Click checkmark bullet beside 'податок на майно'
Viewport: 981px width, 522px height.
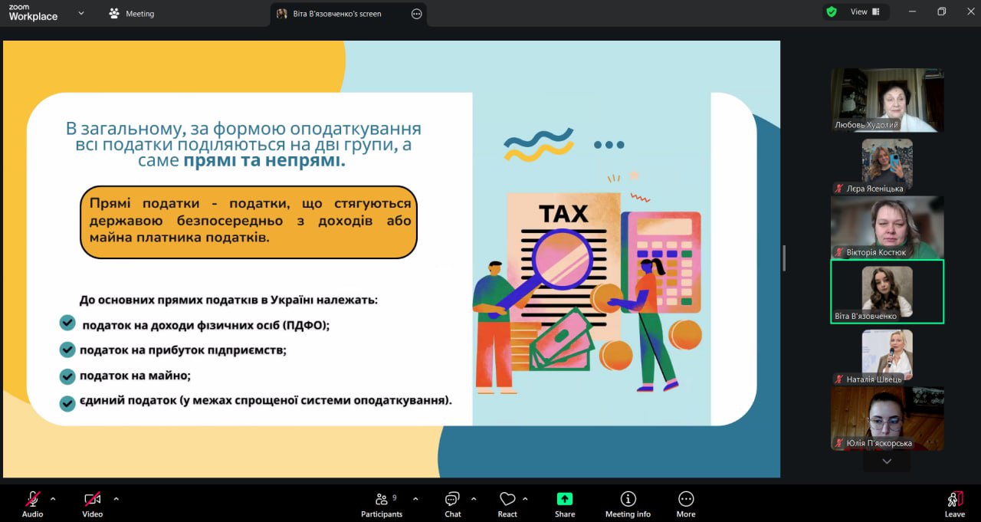point(67,376)
